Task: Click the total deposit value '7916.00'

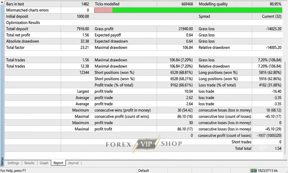Action: click(83, 29)
